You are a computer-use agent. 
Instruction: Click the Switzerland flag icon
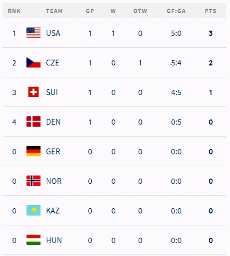pyautogui.click(x=34, y=92)
